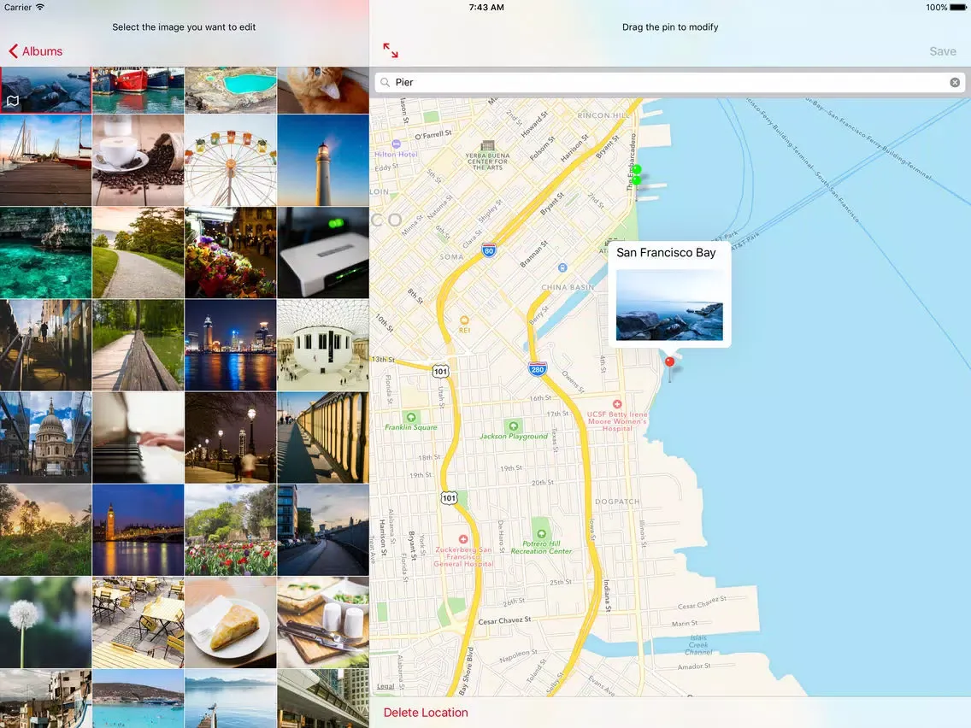Image resolution: width=971 pixels, height=728 pixels.
Task: Tap the Interstate 280 shield on the map
Action: point(538,370)
